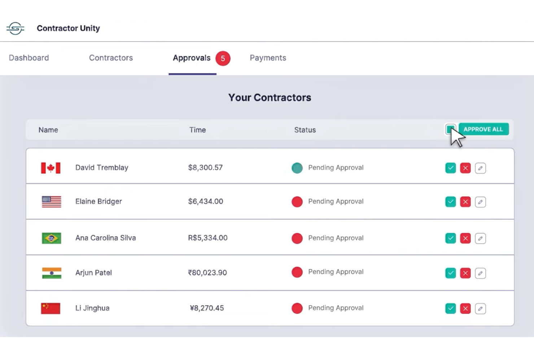This screenshot has width=534, height=356.
Task: Click the Canadian flag beside David Tremblay
Action: [x=51, y=168]
